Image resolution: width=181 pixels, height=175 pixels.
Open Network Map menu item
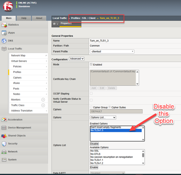[18, 56]
